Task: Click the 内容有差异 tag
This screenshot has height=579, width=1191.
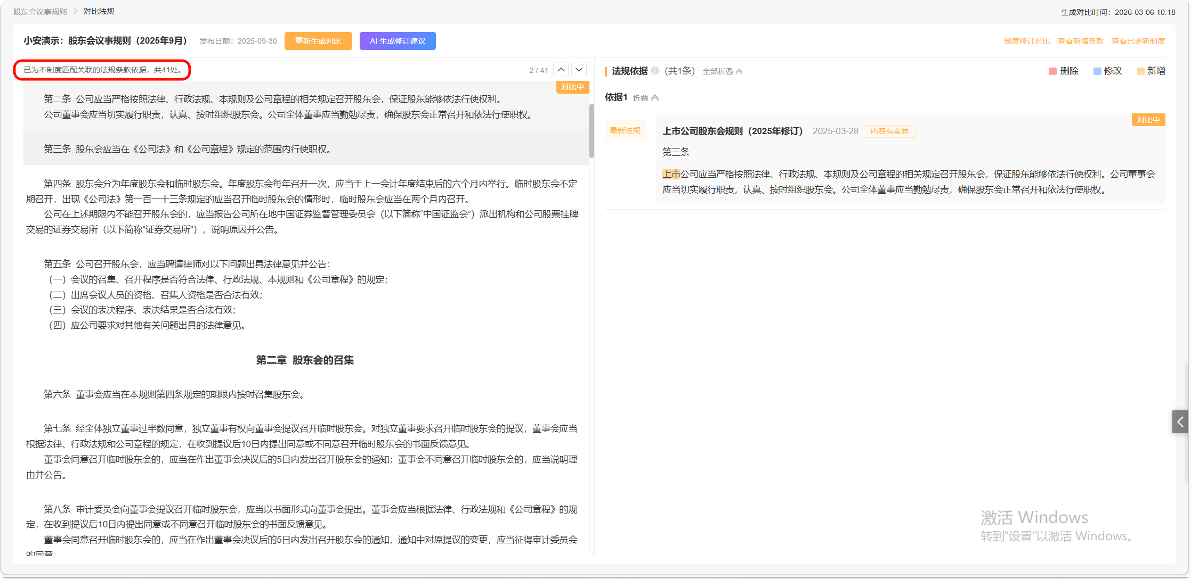Action: [889, 131]
